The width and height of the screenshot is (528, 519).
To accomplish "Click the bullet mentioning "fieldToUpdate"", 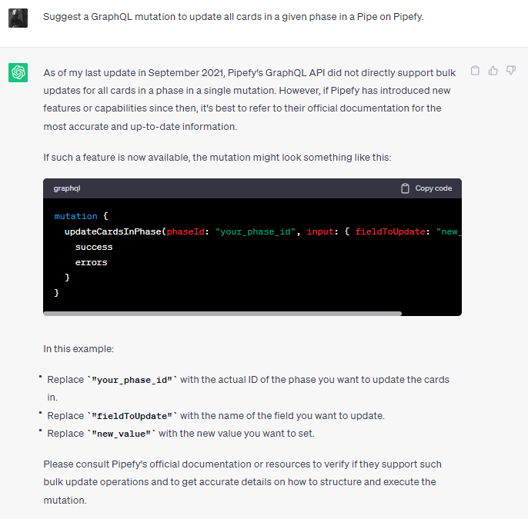I will [x=216, y=416].
